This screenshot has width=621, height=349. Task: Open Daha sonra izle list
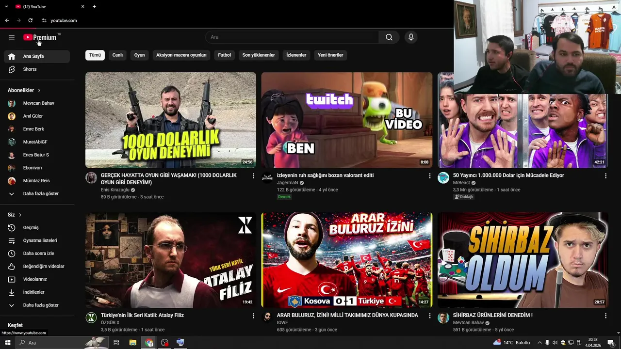[x=37, y=254]
